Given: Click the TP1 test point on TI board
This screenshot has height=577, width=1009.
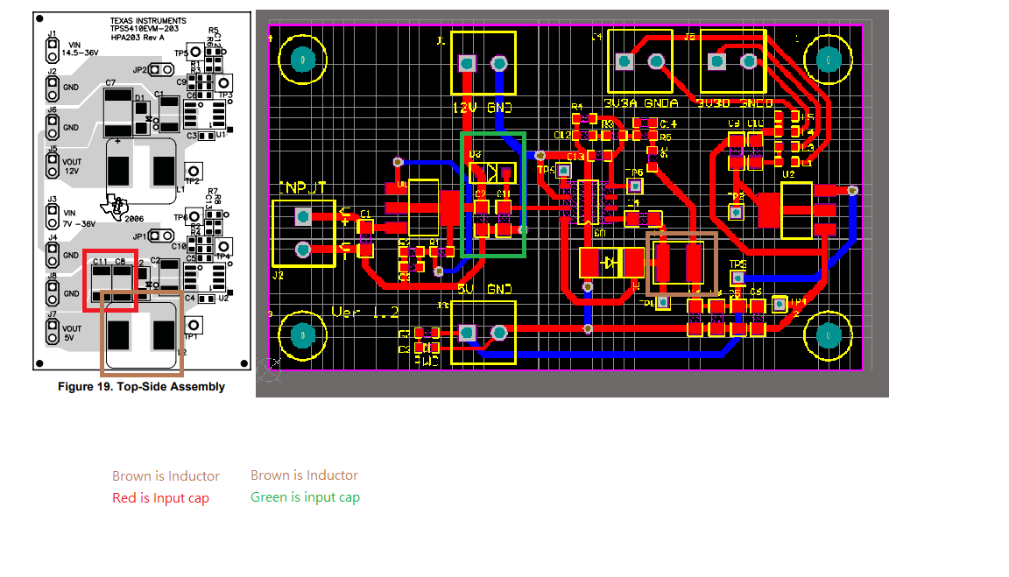Looking at the screenshot, I should (x=194, y=326).
